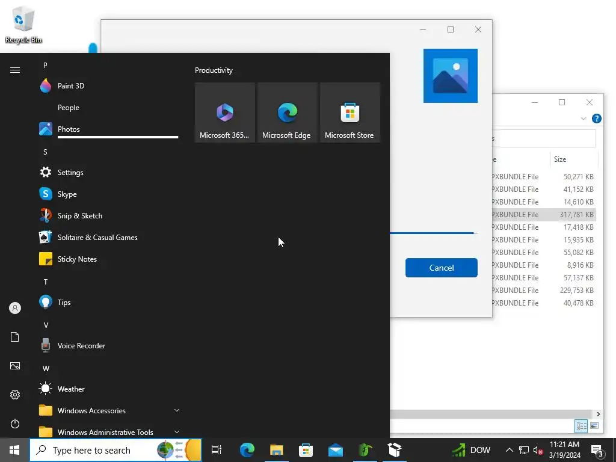The width and height of the screenshot is (616, 462).
Task: Show hidden system tray icons
Action: click(x=509, y=450)
